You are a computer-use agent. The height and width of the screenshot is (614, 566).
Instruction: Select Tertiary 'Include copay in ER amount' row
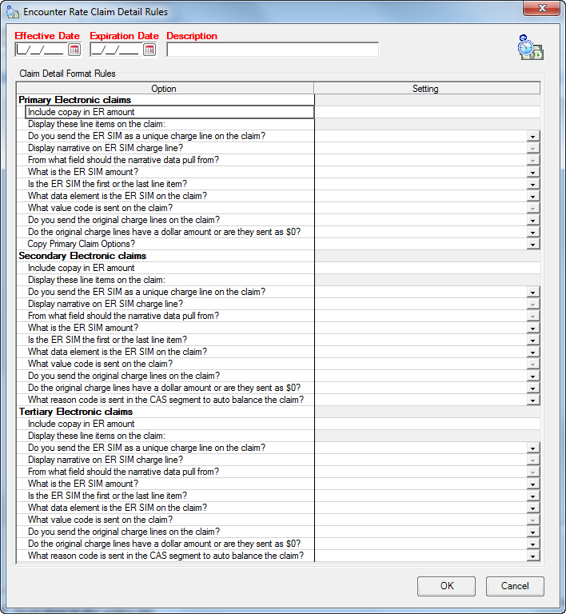[169, 424]
